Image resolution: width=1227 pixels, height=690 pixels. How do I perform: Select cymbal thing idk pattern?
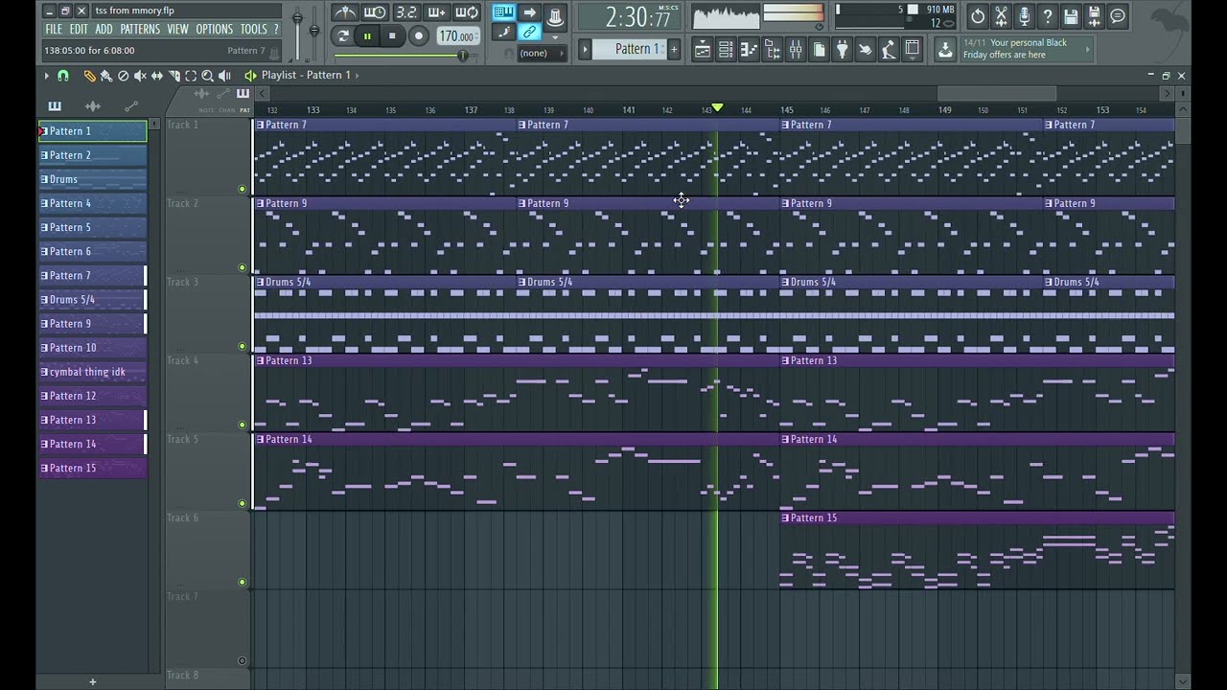coord(92,372)
